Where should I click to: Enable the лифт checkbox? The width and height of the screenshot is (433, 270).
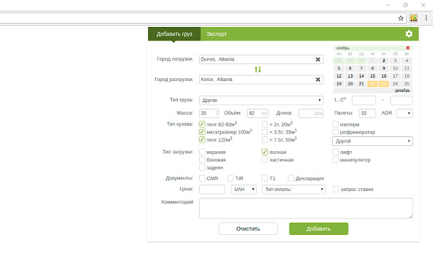(x=336, y=152)
